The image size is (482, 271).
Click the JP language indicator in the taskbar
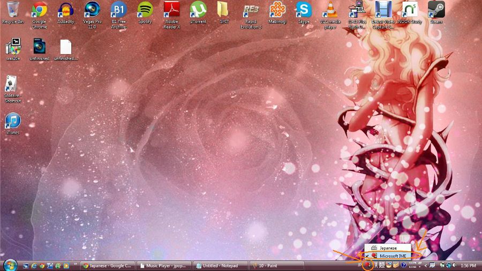(x=360, y=265)
